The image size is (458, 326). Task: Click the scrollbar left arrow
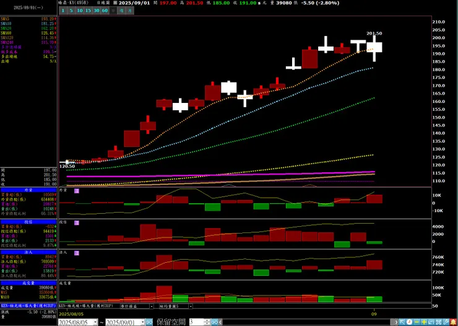(x=221, y=322)
